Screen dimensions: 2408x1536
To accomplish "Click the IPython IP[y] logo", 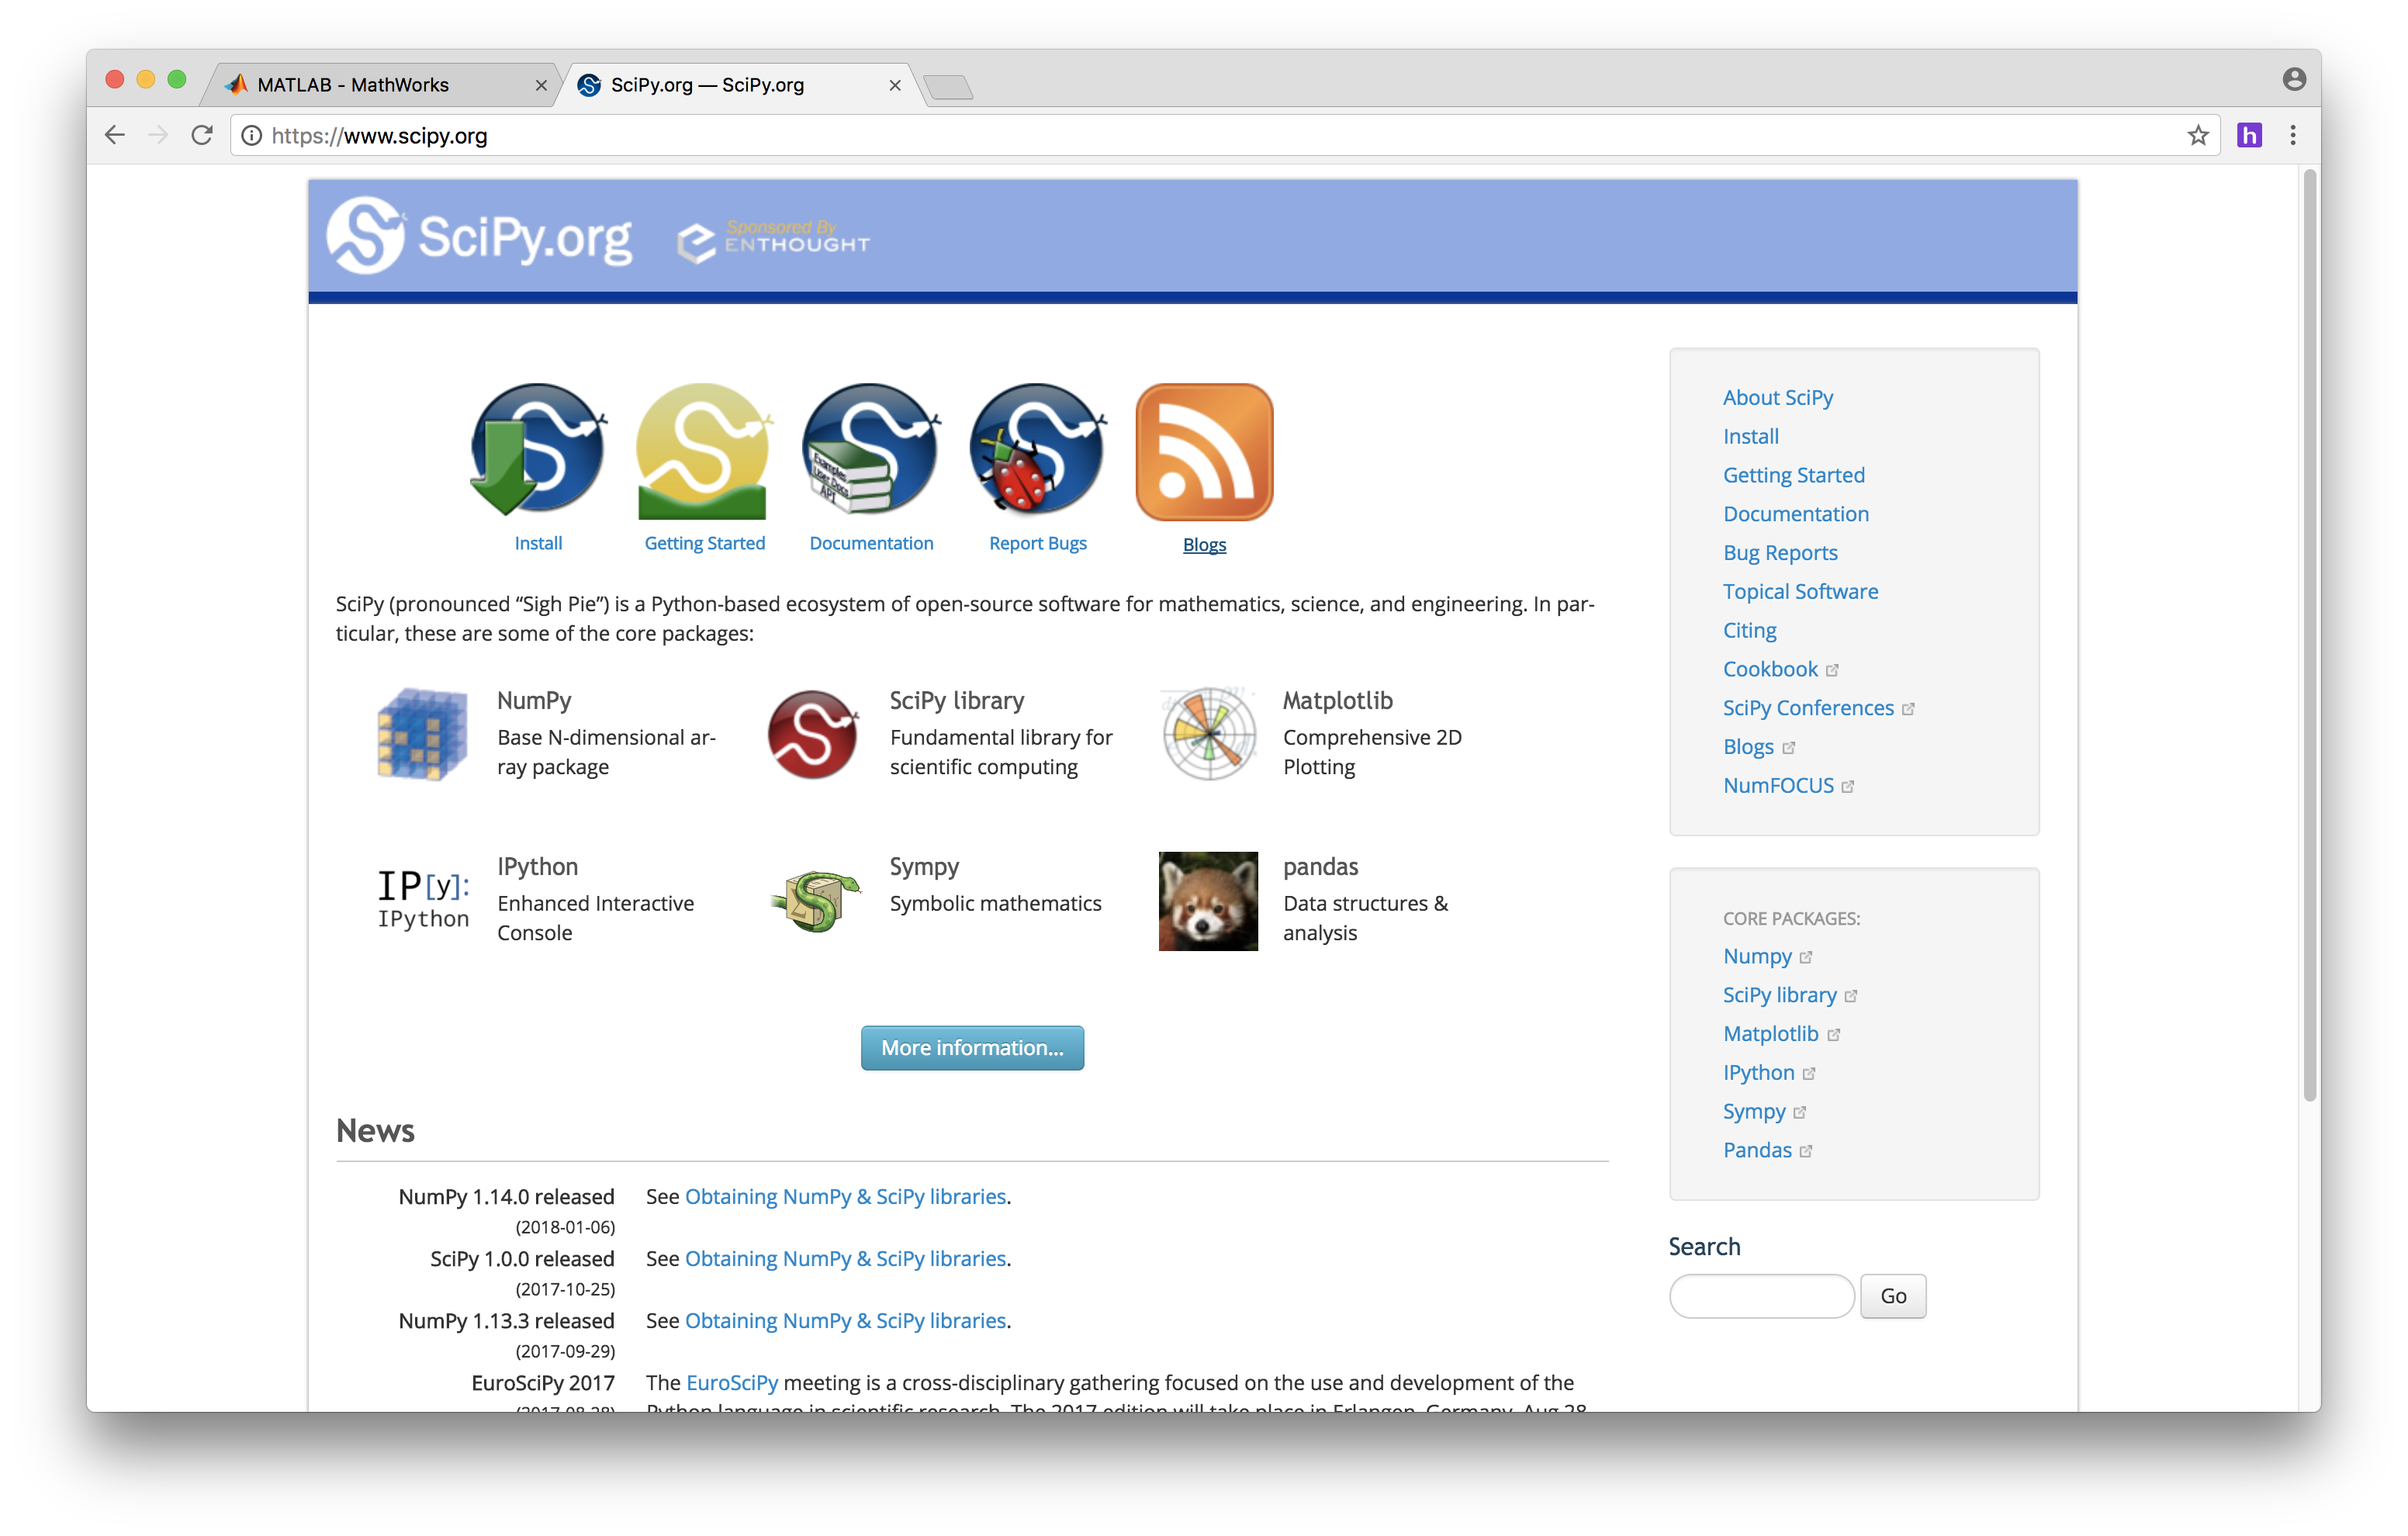I will pos(423,899).
